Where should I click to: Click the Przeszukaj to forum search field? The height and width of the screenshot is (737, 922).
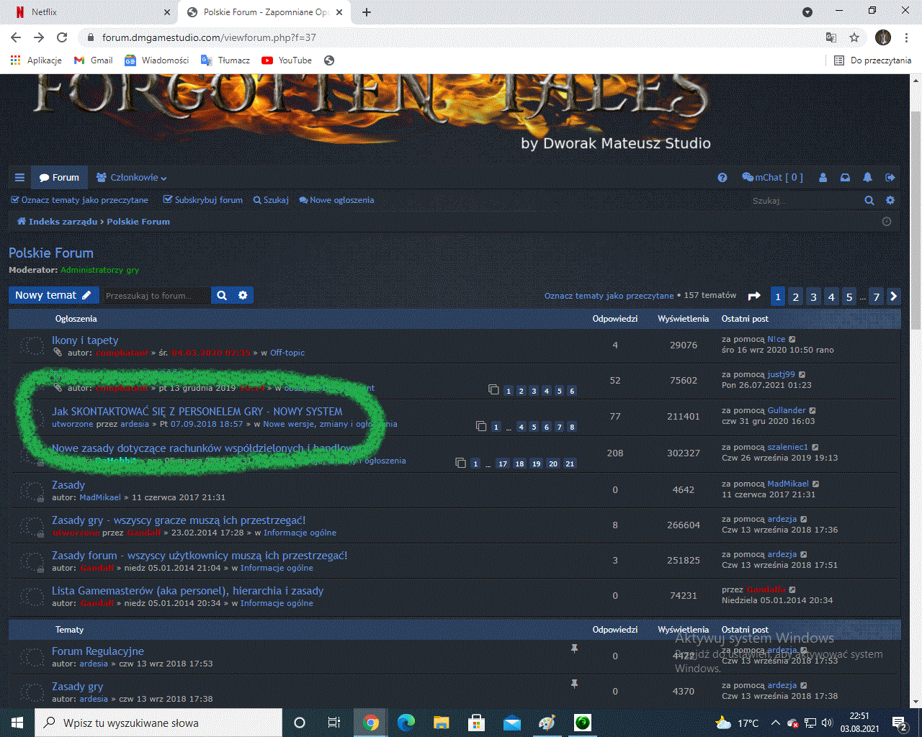156,295
